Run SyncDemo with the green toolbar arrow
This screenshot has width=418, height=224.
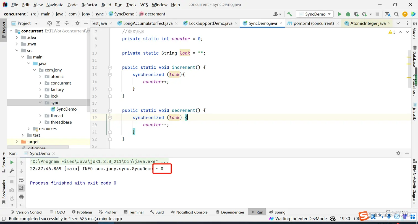pos(340,14)
